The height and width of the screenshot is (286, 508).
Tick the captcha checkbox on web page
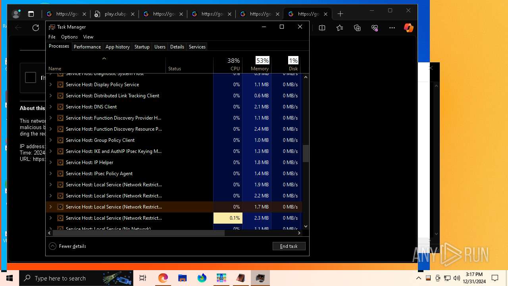point(31,77)
